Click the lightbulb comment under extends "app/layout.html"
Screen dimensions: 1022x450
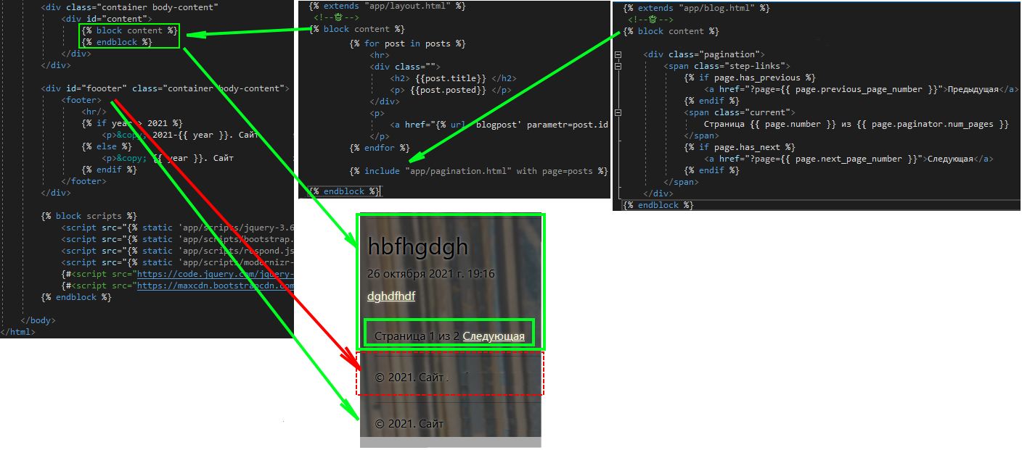336,17
